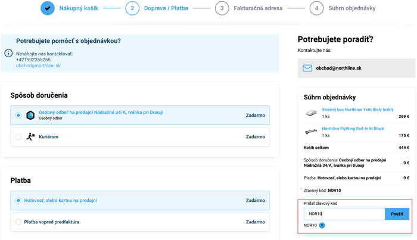417x240 pixels.
Task: Click the discount code input field
Action: pyautogui.click(x=344, y=214)
